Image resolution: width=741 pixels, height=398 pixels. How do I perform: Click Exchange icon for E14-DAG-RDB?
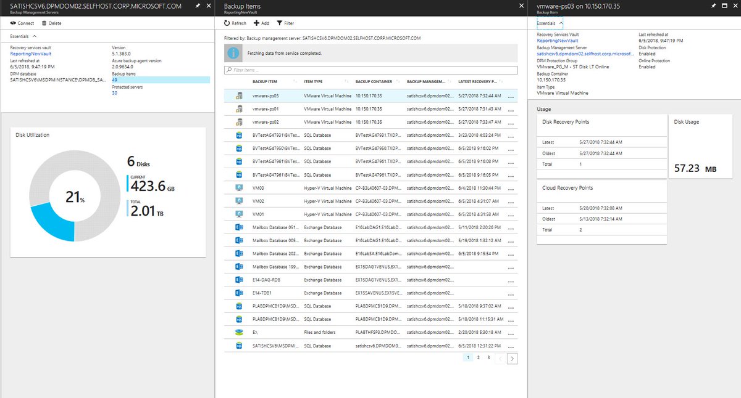(x=239, y=279)
